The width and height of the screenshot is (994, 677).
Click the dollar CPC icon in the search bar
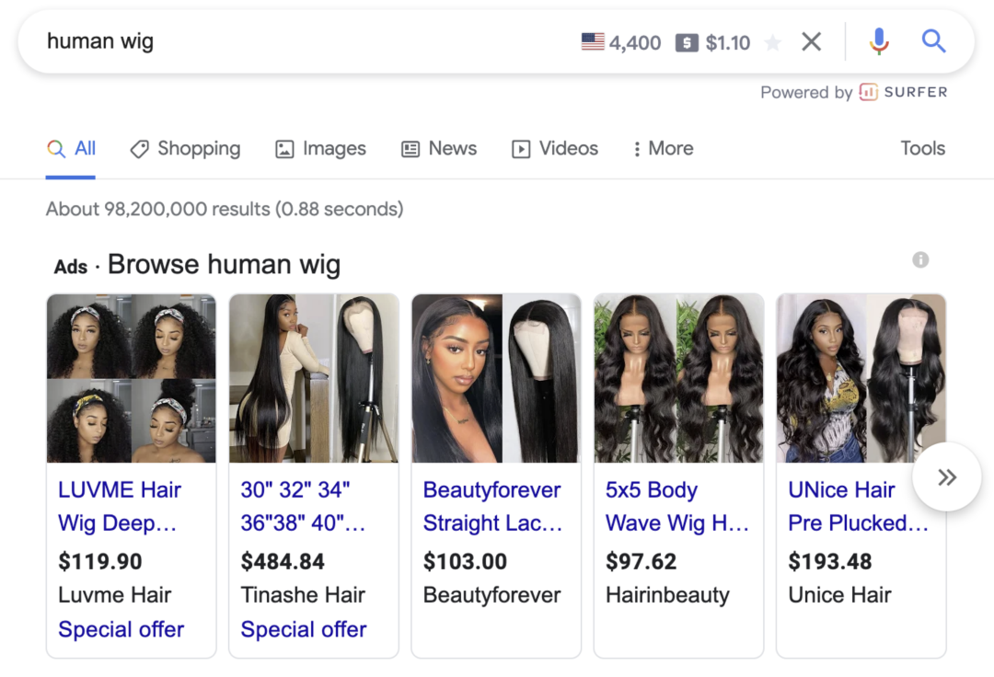687,43
